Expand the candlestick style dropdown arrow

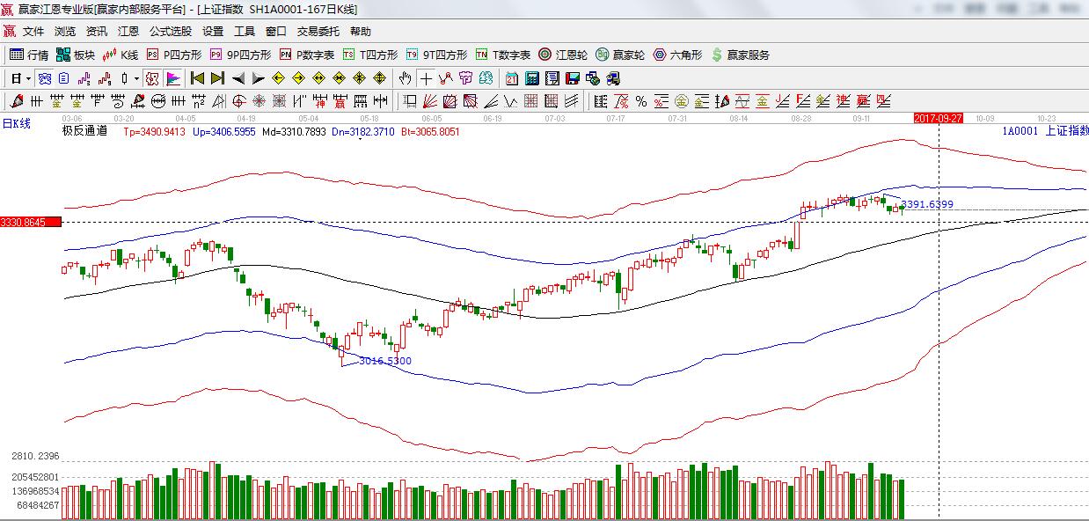[x=136, y=78]
